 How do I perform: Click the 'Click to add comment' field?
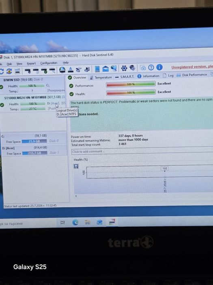(x=142, y=151)
